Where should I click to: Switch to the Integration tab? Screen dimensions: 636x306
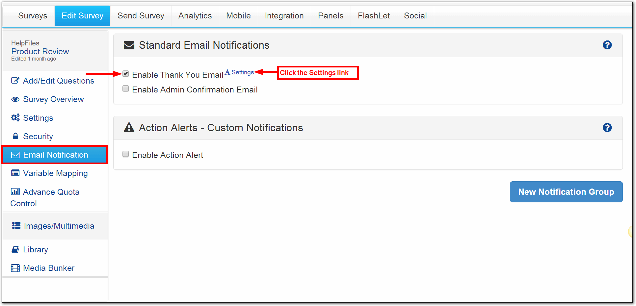(284, 16)
